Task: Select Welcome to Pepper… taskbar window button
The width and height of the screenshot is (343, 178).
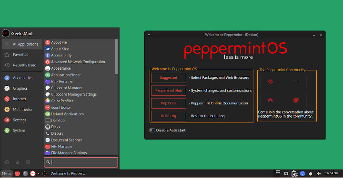Action: [65, 173]
